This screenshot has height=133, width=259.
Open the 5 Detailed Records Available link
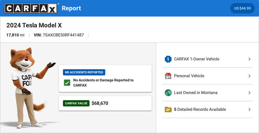(x=200, y=109)
